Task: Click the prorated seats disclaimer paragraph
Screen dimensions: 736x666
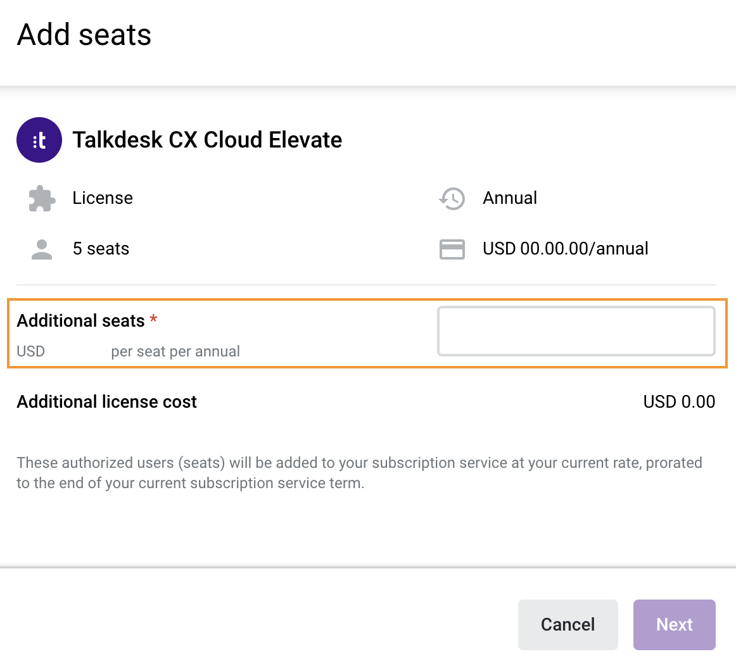Action: 360,473
